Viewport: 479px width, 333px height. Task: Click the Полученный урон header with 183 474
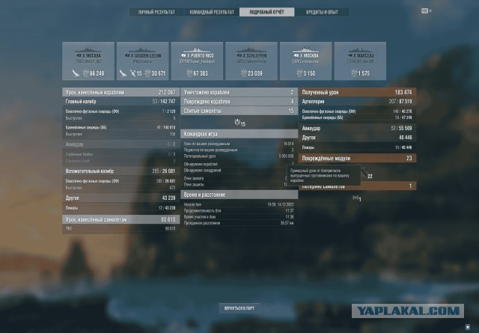click(358, 92)
